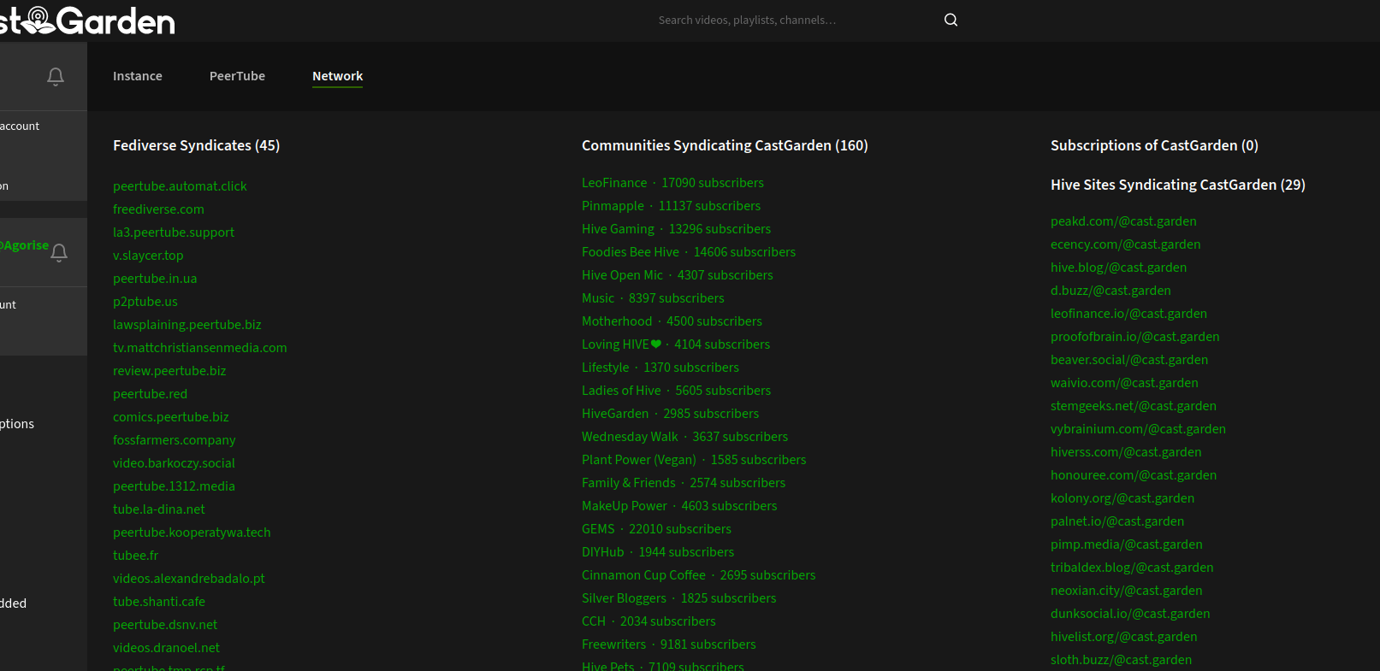Open peertube.dsnv.net
The width and height of the screenshot is (1380, 671).
pos(165,625)
